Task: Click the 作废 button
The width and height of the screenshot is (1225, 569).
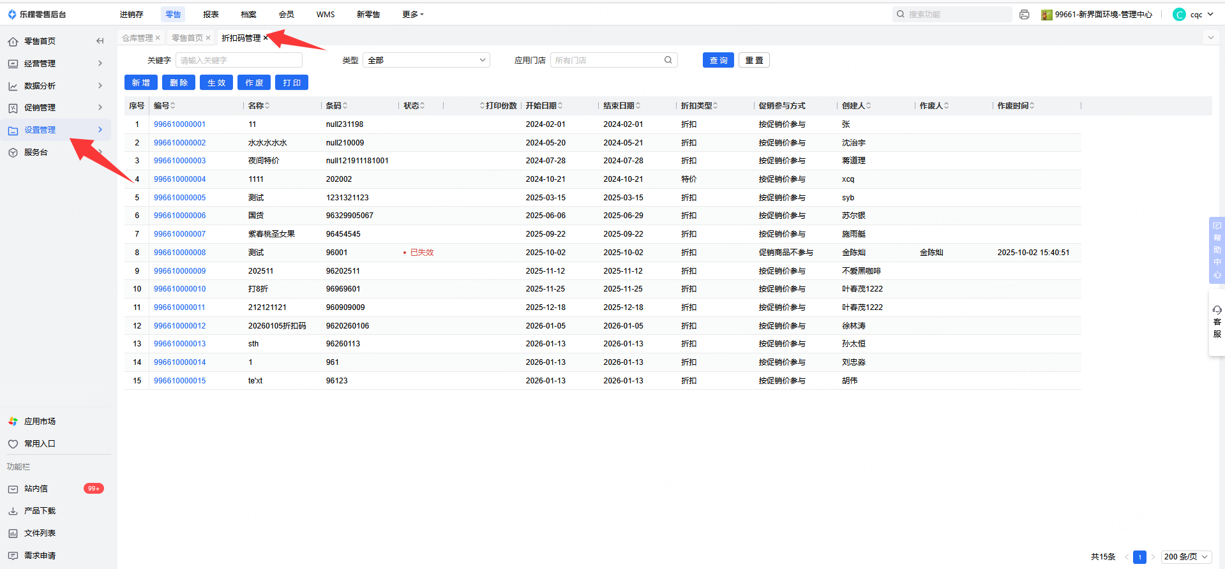Action: [254, 82]
